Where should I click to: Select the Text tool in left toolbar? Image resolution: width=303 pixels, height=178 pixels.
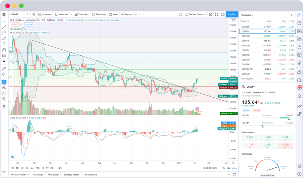point(4,43)
